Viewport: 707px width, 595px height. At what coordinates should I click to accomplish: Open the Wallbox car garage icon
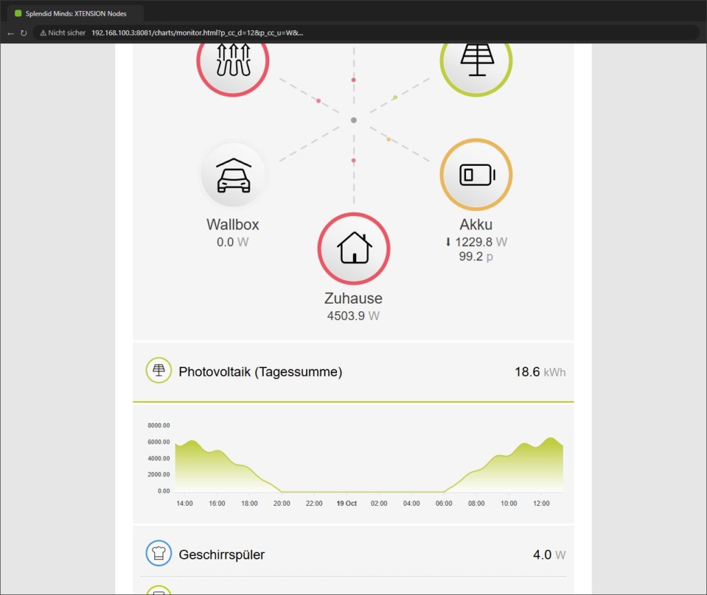click(x=233, y=175)
